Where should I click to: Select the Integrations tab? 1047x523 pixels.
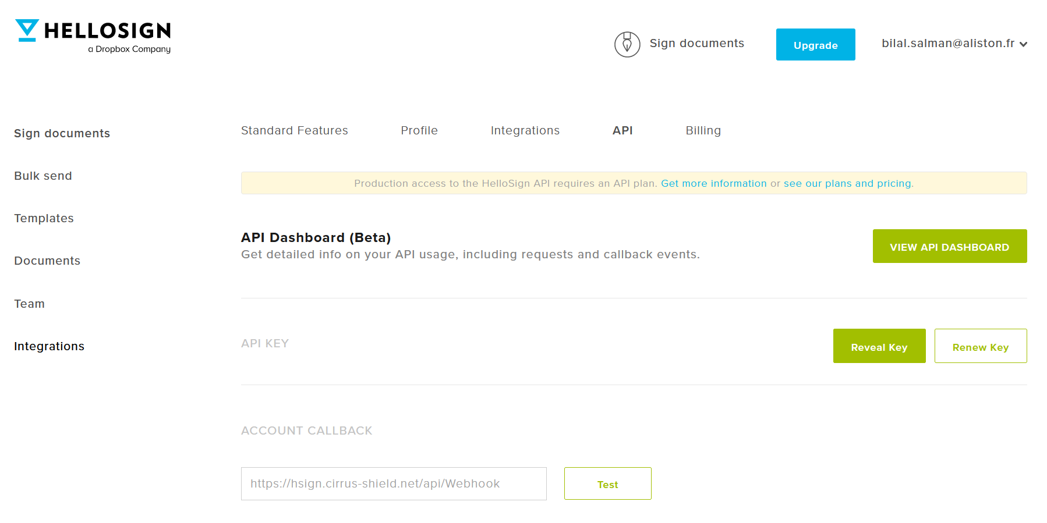[x=525, y=131]
